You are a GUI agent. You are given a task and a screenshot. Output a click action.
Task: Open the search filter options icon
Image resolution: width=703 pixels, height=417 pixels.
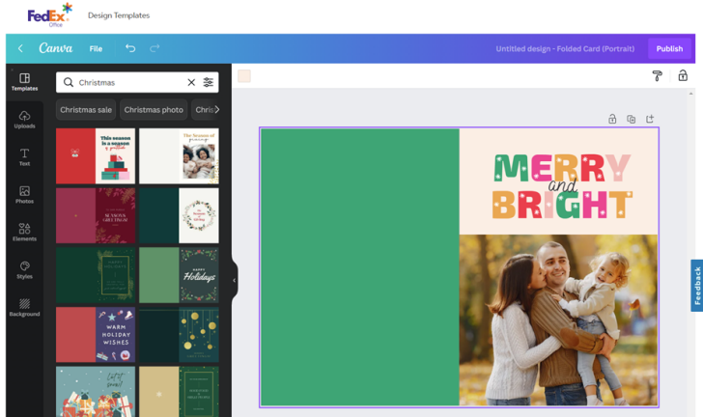click(x=208, y=83)
